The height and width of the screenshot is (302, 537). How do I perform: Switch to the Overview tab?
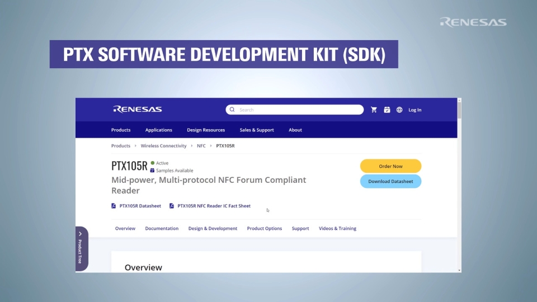125,228
